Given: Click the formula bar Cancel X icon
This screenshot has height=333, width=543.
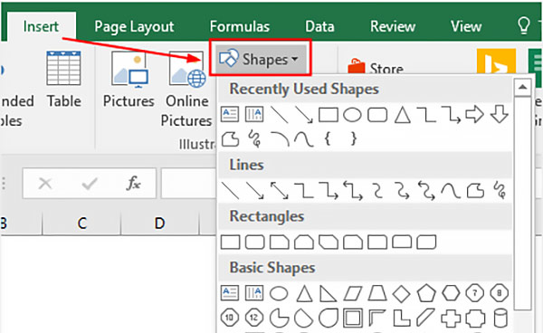Looking at the screenshot, I should click(x=45, y=184).
